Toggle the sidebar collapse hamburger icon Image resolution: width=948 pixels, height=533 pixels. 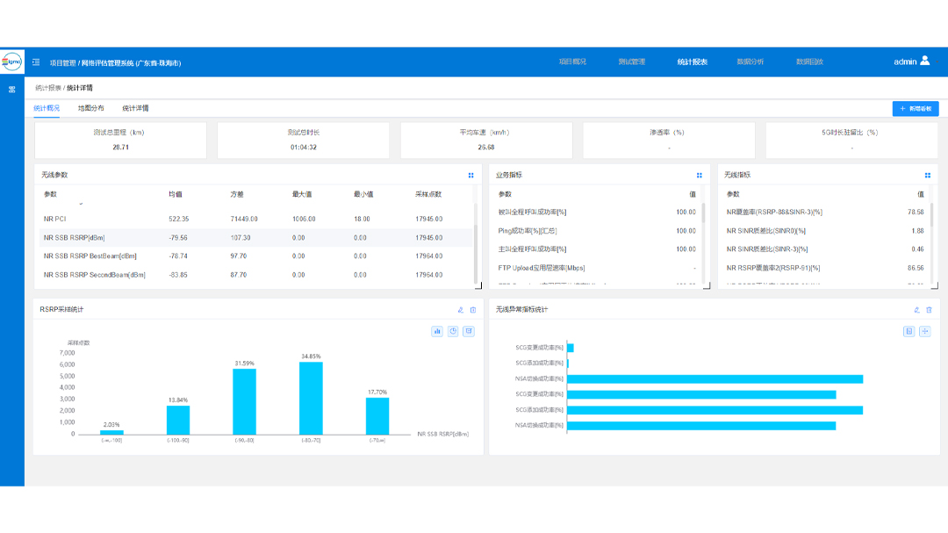coord(36,62)
